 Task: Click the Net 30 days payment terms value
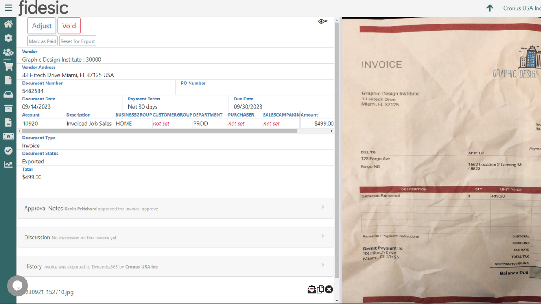point(143,107)
